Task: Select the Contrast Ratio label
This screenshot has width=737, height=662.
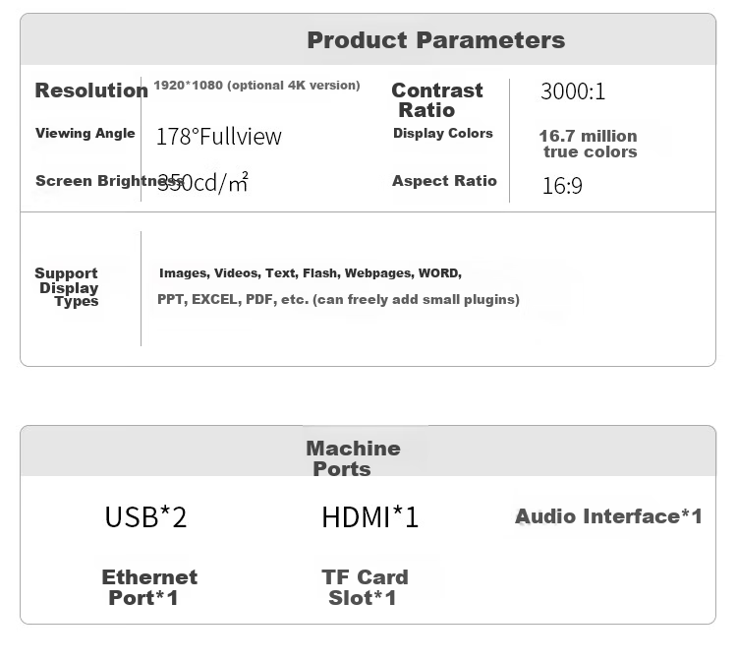Action: [x=436, y=99]
